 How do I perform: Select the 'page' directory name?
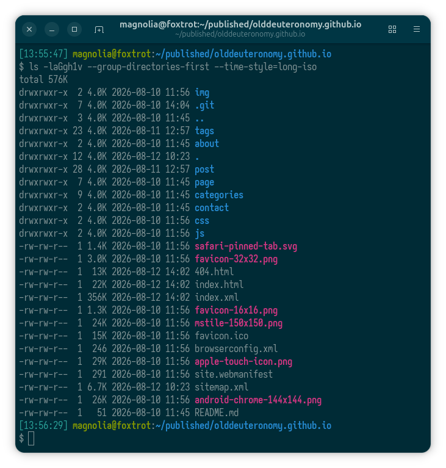204,182
